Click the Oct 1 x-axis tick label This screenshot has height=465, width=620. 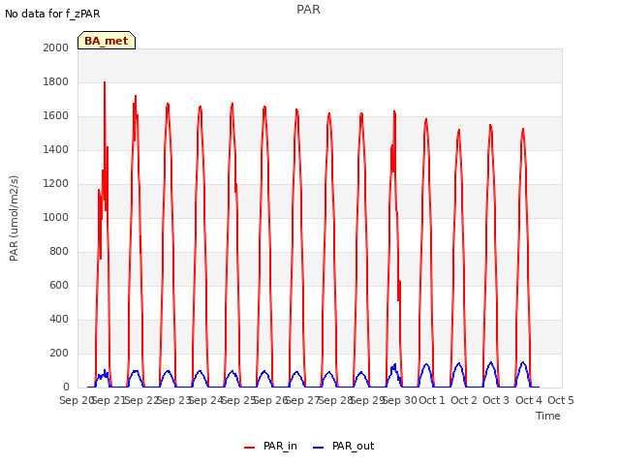click(x=432, y=400)
